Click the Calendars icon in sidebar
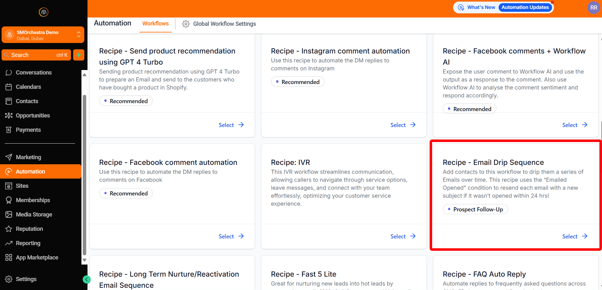Viewport: 602px width, 290px height. pos(9,87)
